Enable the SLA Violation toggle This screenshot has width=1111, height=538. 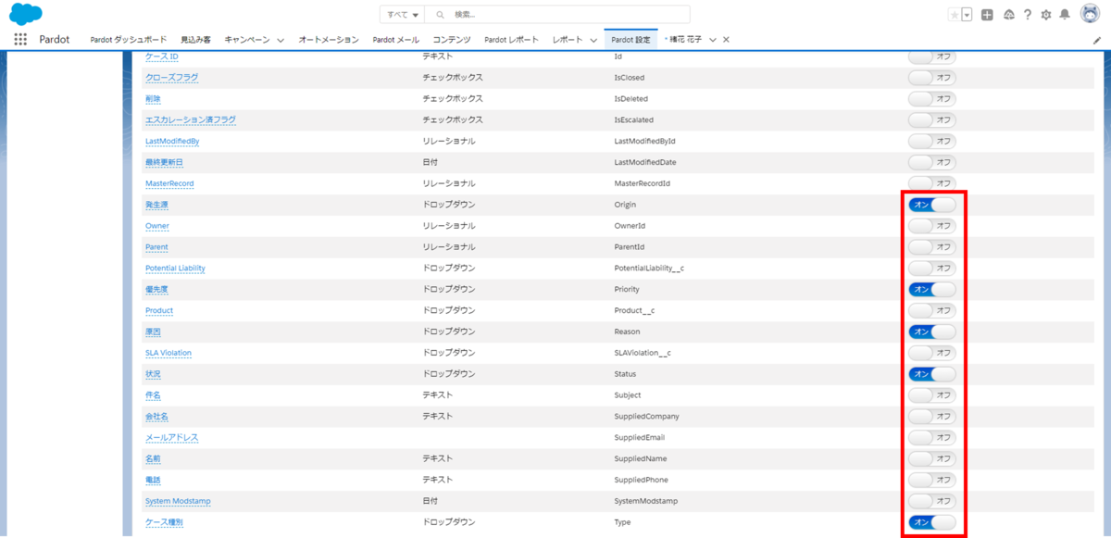(x=931, y=353)
